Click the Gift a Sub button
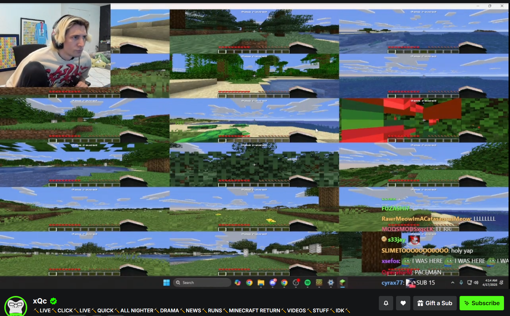510x316 pixels. click(x=435, y=303)
